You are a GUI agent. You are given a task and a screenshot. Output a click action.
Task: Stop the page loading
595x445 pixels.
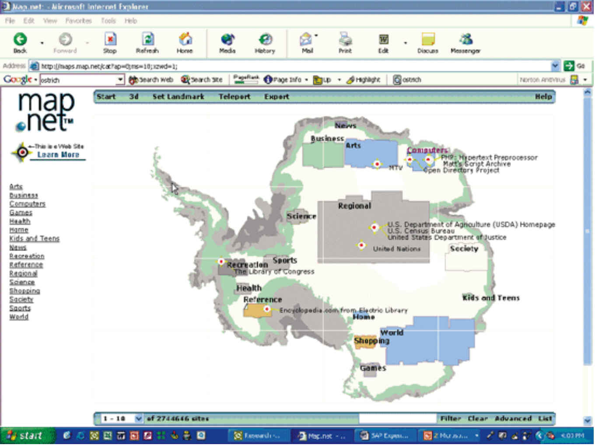[110, 40]
